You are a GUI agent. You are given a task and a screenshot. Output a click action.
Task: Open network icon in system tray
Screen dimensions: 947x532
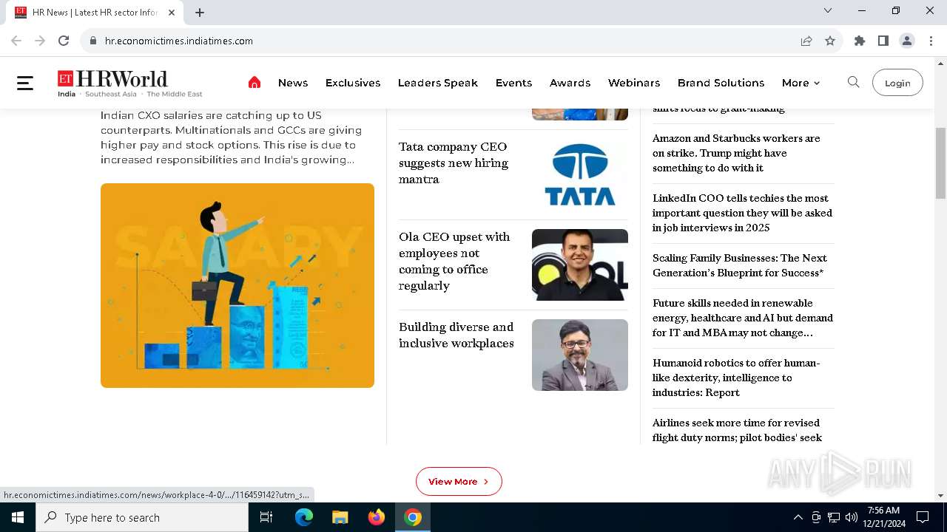tap(834, 517)
